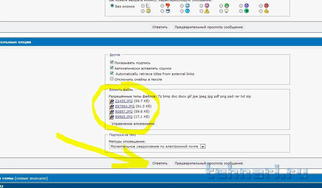Screen dimensions: 322x188
Task: Click the blue winking smiley icon
Action: click(x=187, y=6)
